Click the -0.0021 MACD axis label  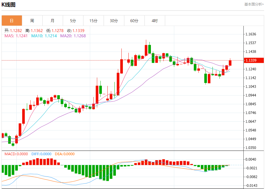point(251,168)
